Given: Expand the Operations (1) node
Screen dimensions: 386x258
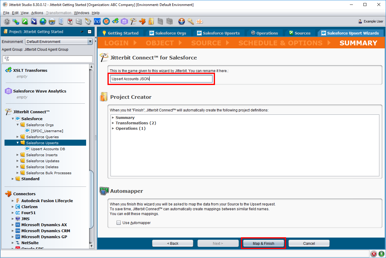Looking at the screenshot, I should coord(113,129).
